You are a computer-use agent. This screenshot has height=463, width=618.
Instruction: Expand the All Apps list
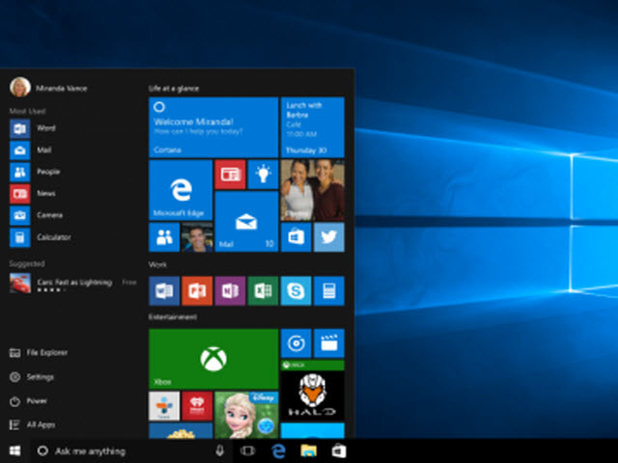tap(39, 424)
